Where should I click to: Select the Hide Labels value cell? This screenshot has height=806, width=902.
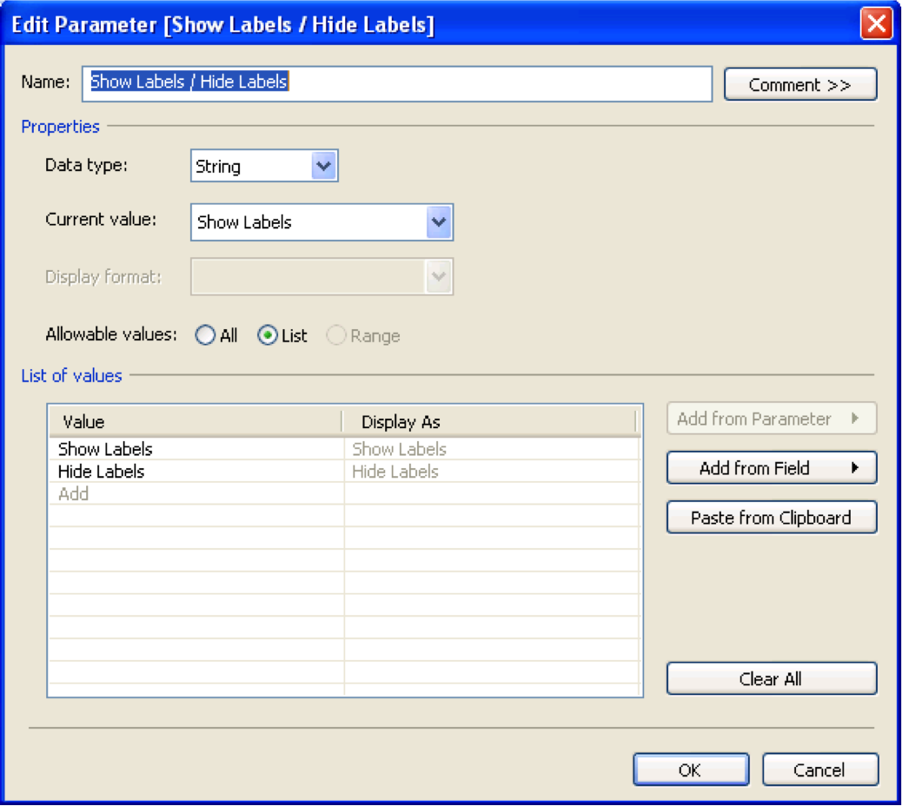click(x=196, y=472)
